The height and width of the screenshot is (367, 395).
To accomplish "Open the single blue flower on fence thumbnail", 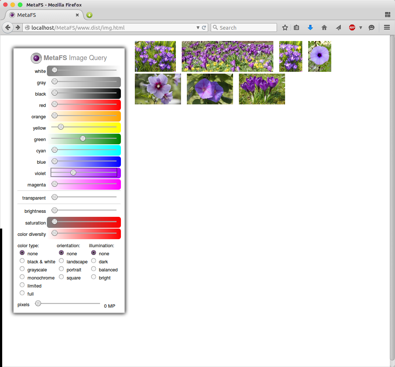I will pos(320,56).
